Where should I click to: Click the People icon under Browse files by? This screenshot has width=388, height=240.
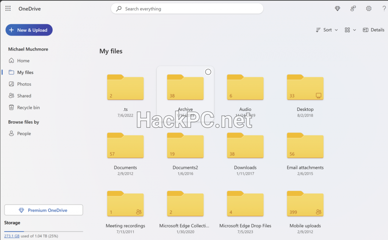click(11, 134)
